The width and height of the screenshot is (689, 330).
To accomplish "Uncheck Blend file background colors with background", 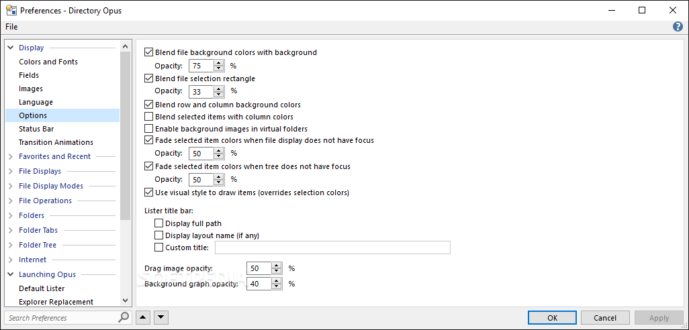I will (149, 52).
